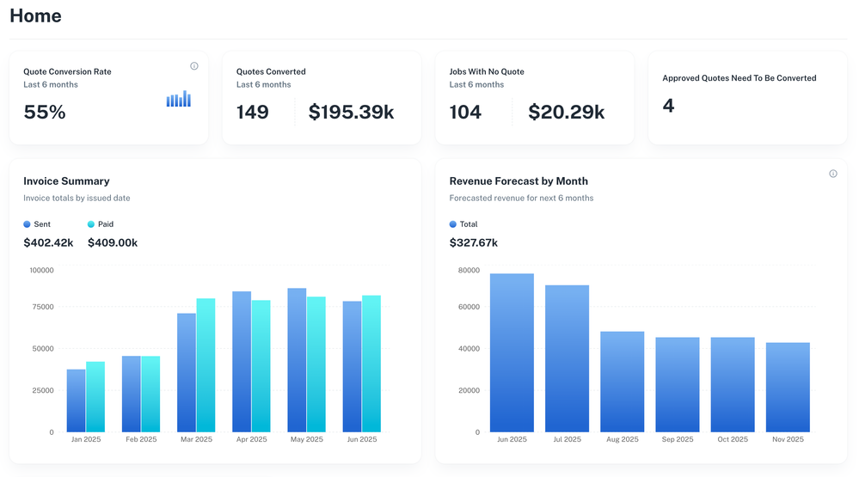The height and width of the screenshot is (477, 859).
Task: Click the 104 jobs with no quote count
Action: point(465,112)
